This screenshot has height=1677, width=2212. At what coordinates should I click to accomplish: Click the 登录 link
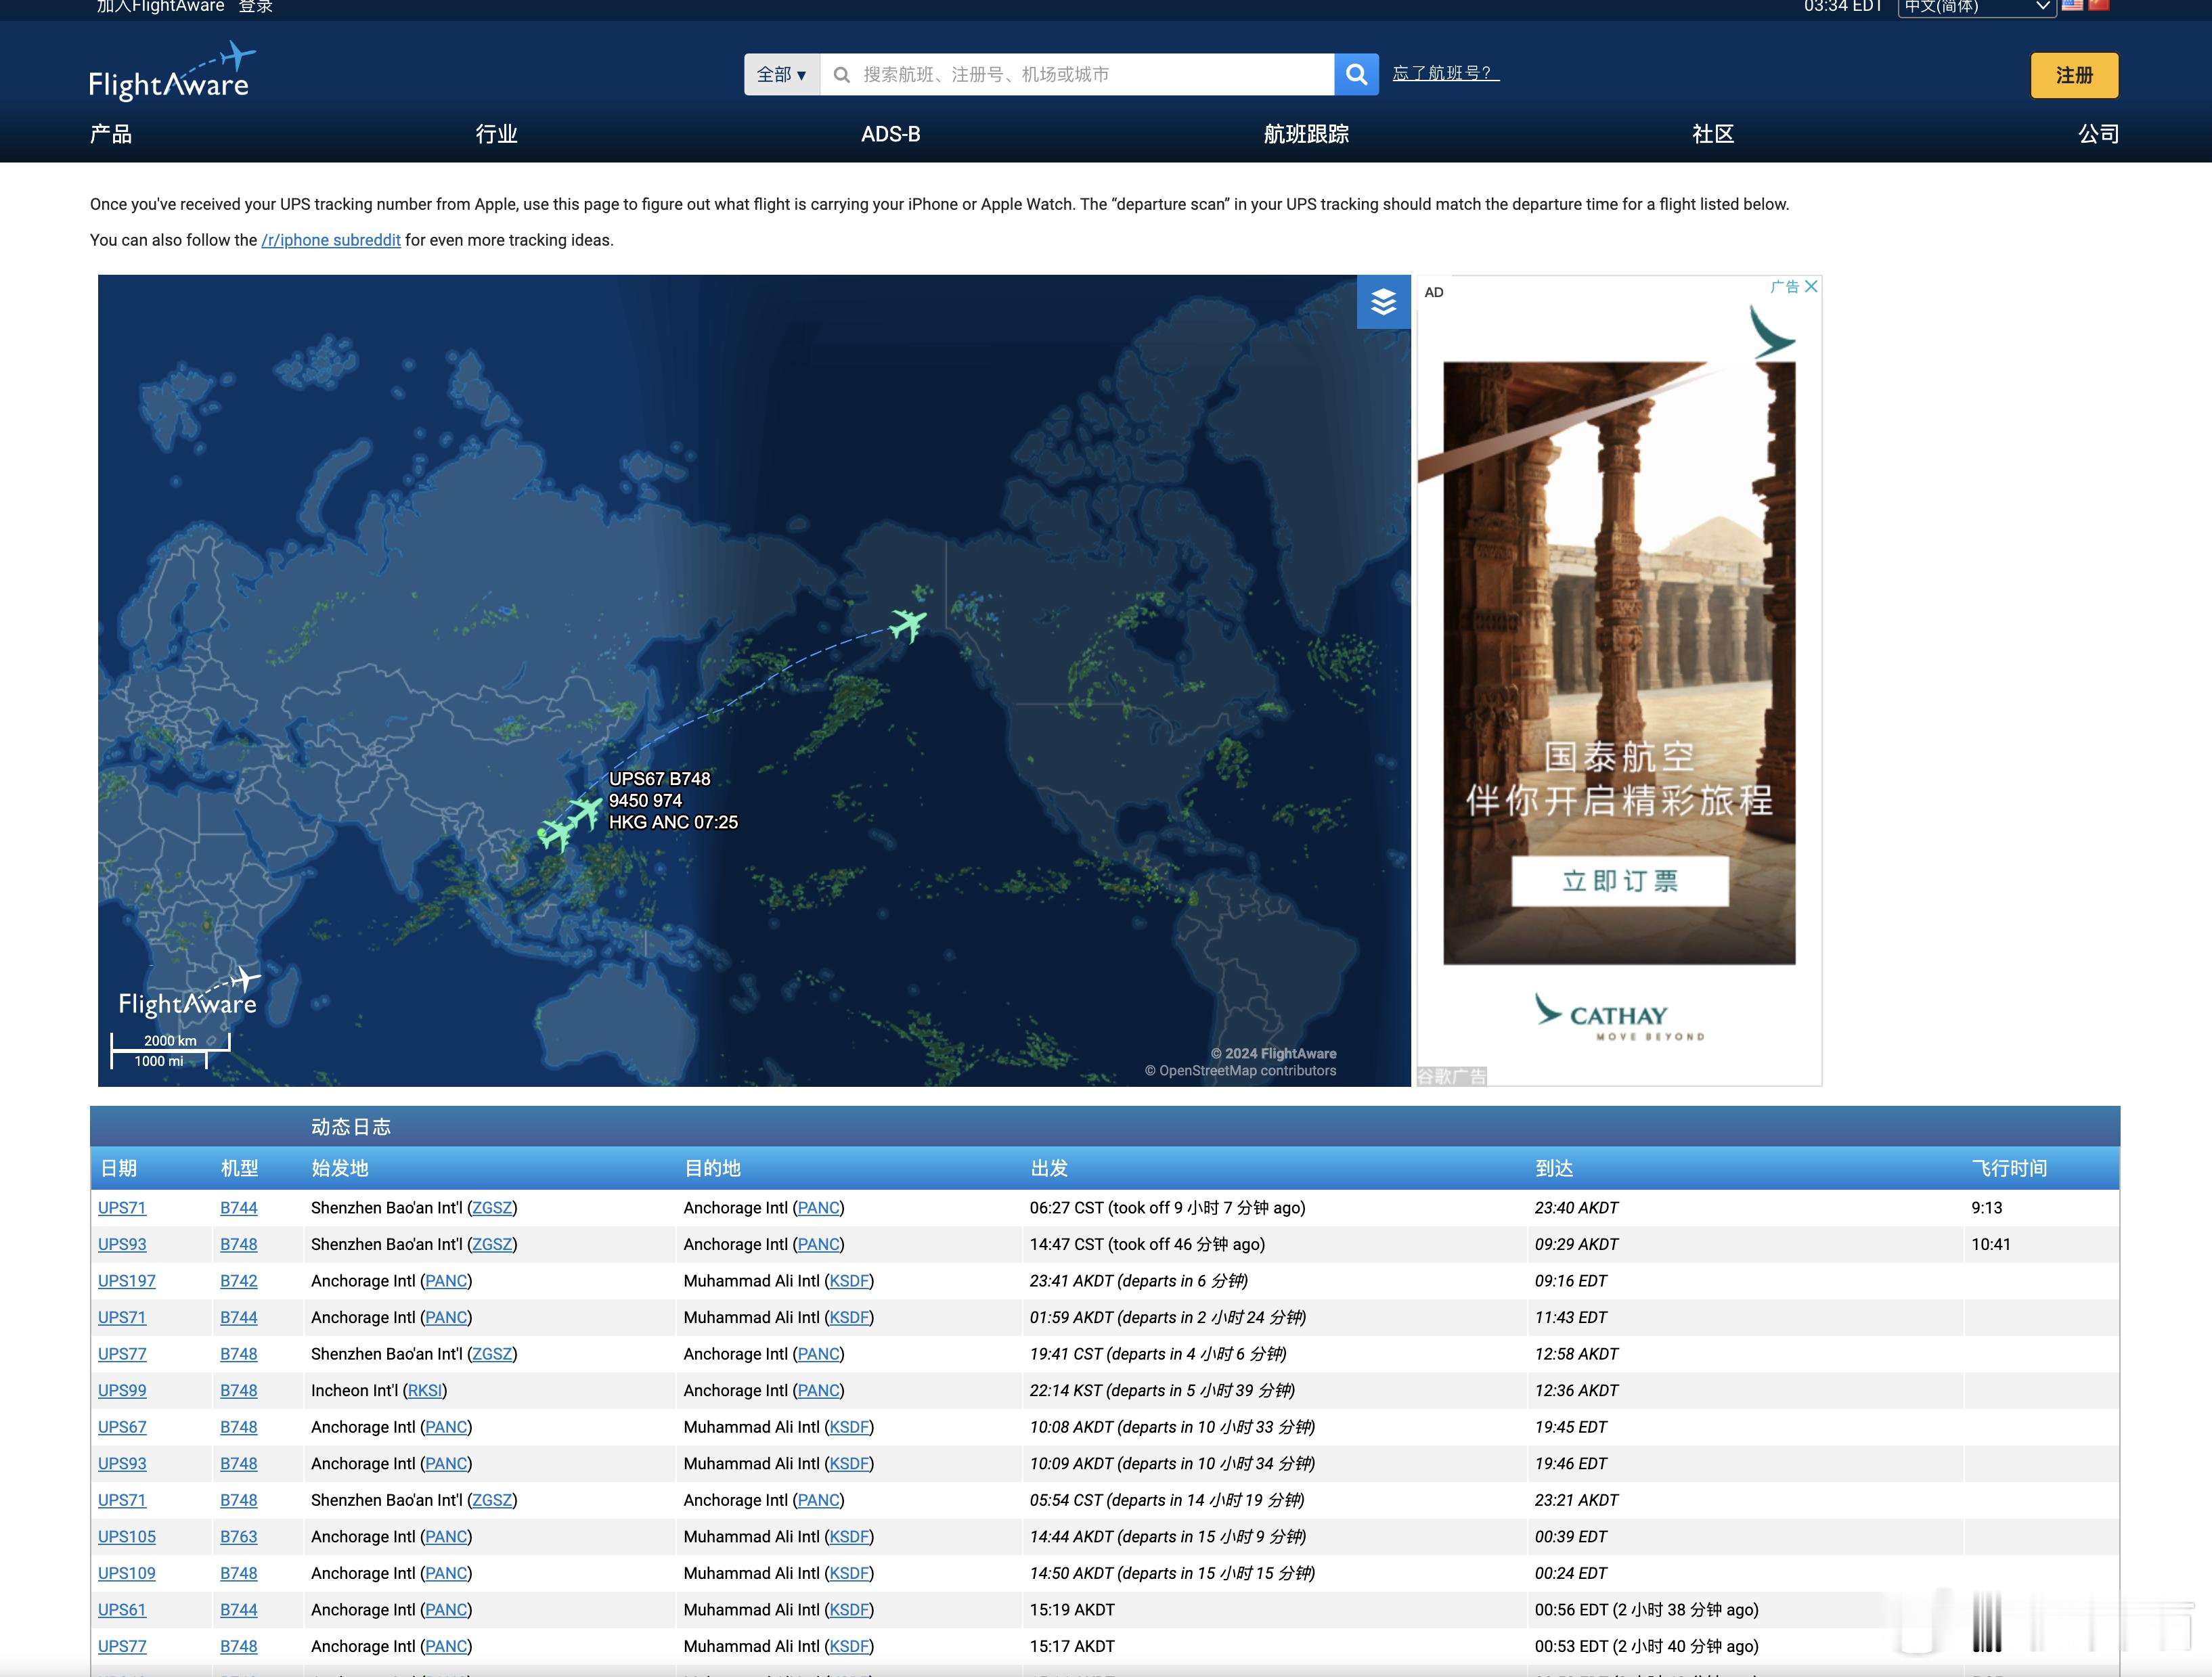pos(256,6)
